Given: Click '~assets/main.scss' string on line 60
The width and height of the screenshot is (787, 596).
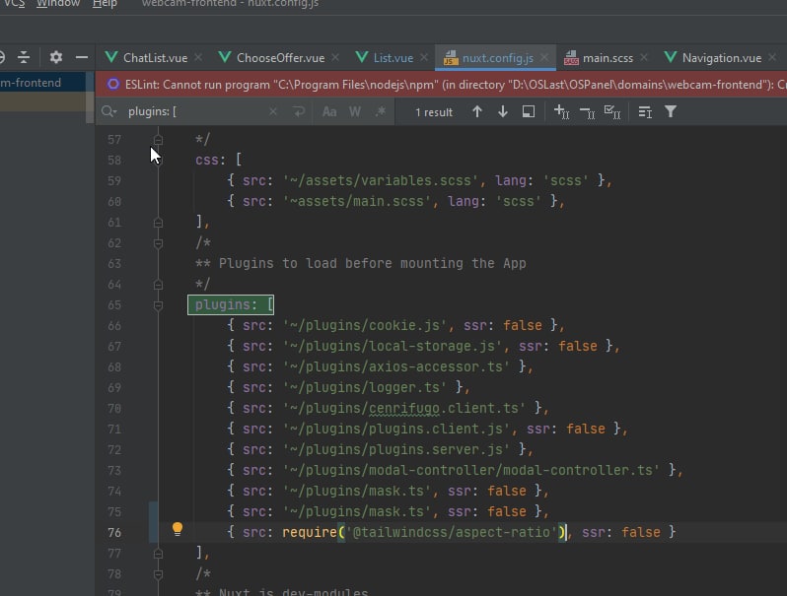Looking at the screenshot, I should [x=356, y=201].
